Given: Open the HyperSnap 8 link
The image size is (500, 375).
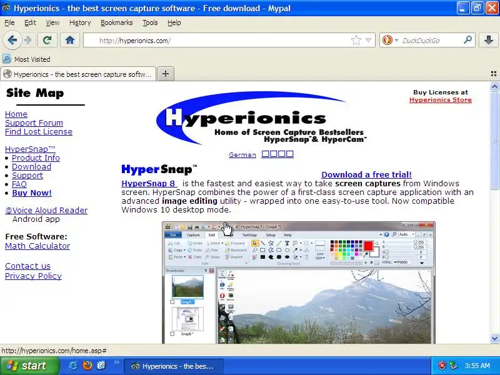Looking at the screenshot, I should [x=148, y=184].
